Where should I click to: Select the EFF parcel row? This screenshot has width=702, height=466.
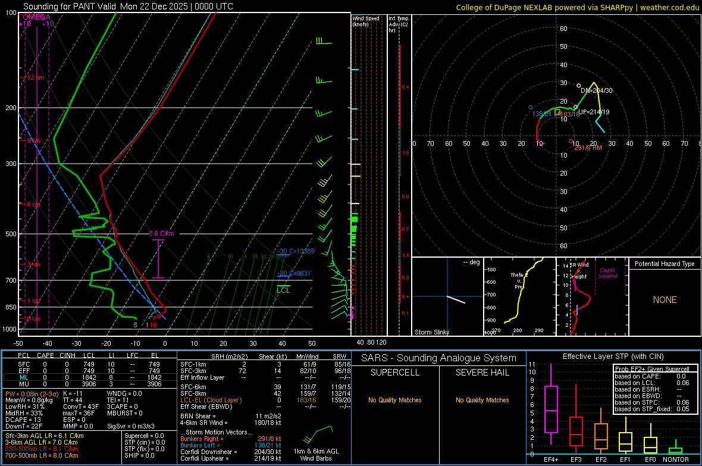point(90,371)
